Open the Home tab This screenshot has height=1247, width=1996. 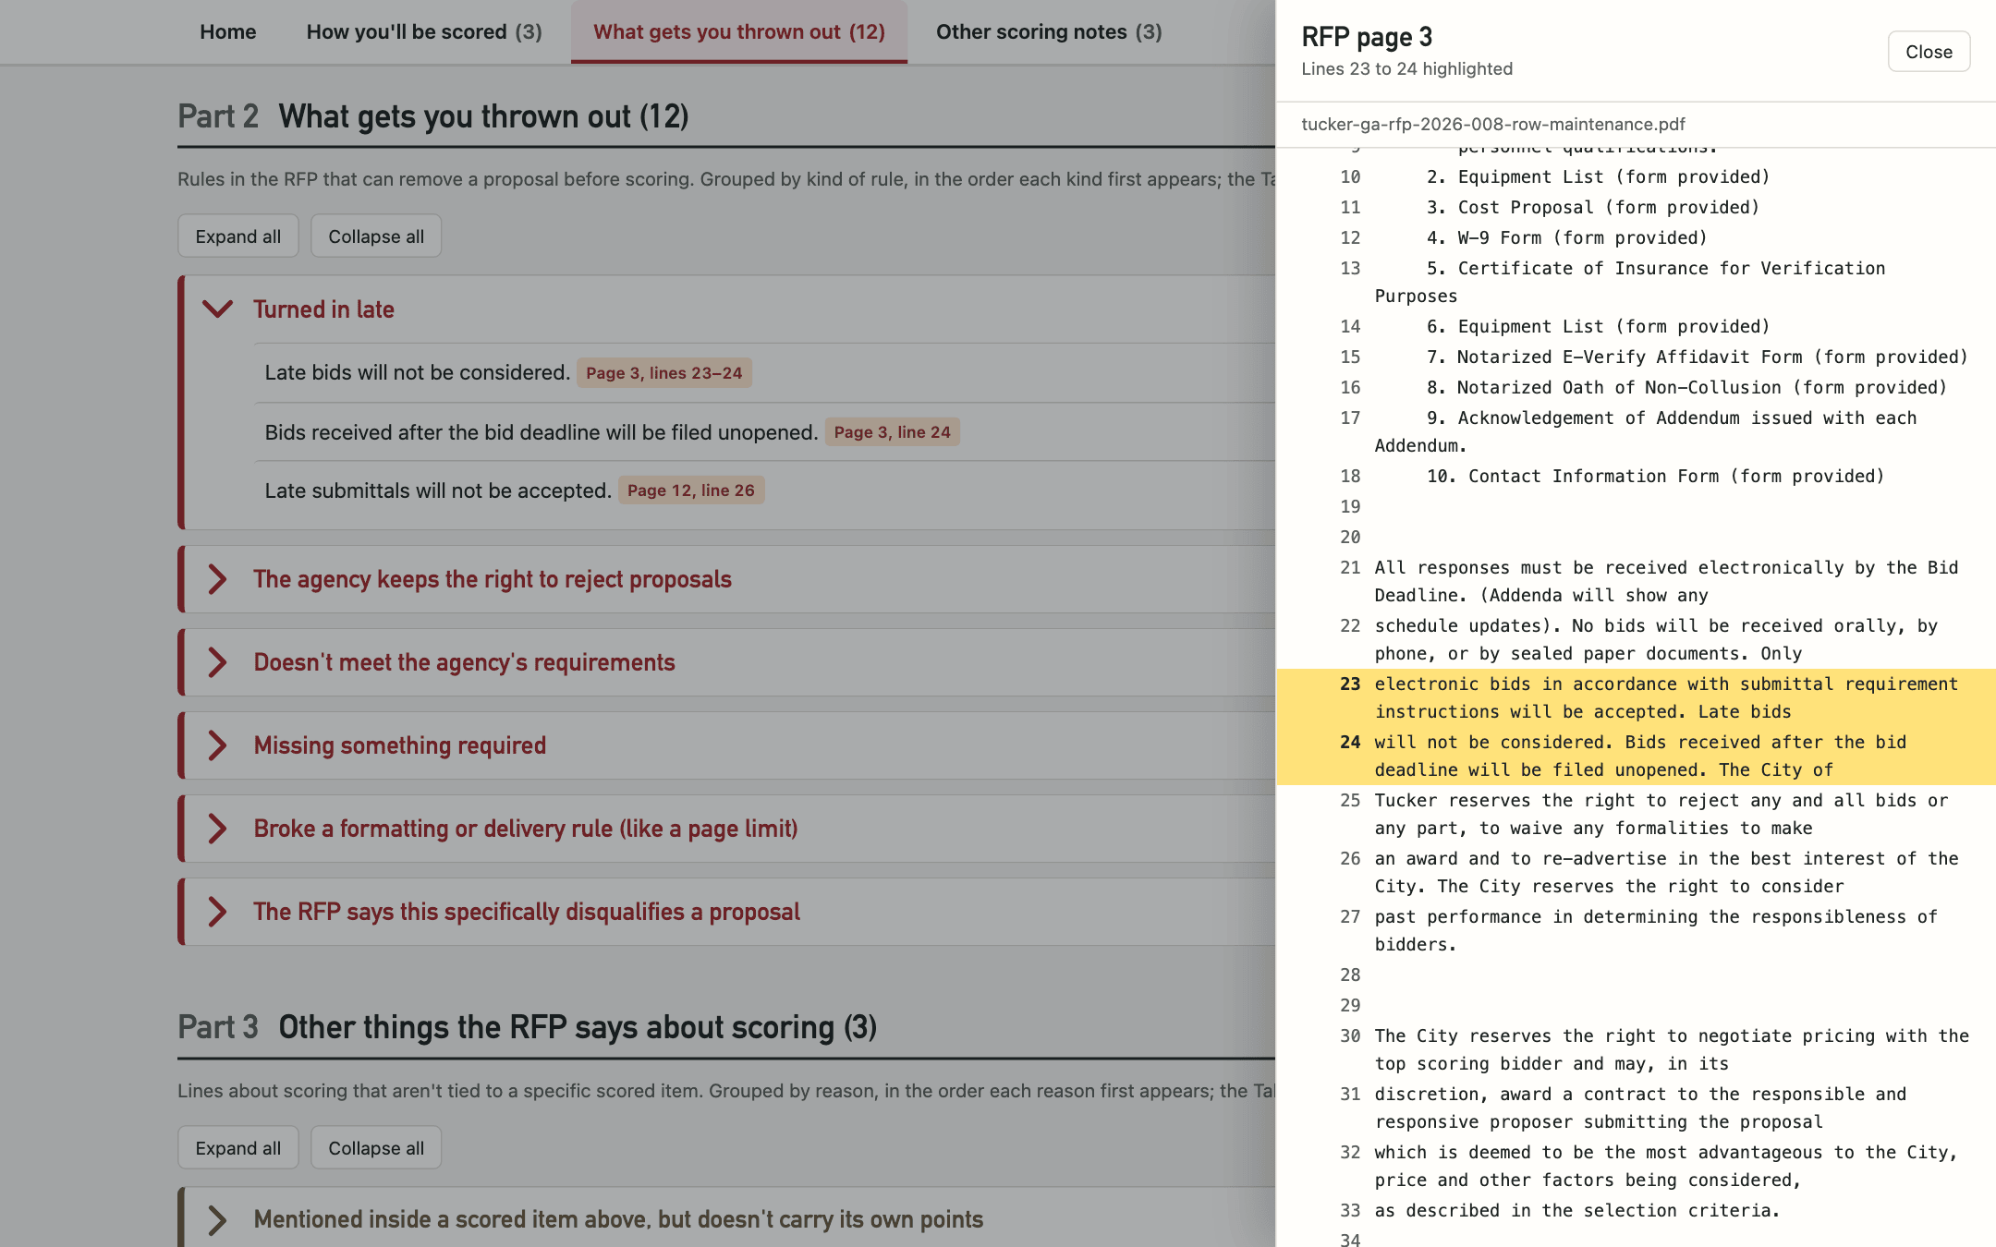click(228, 31)
